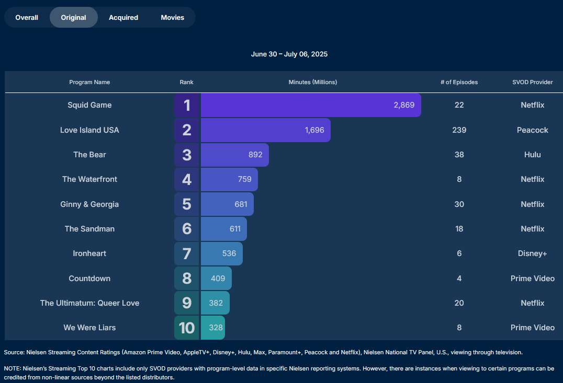Click the 536 minutes bar

coord(222,253)
